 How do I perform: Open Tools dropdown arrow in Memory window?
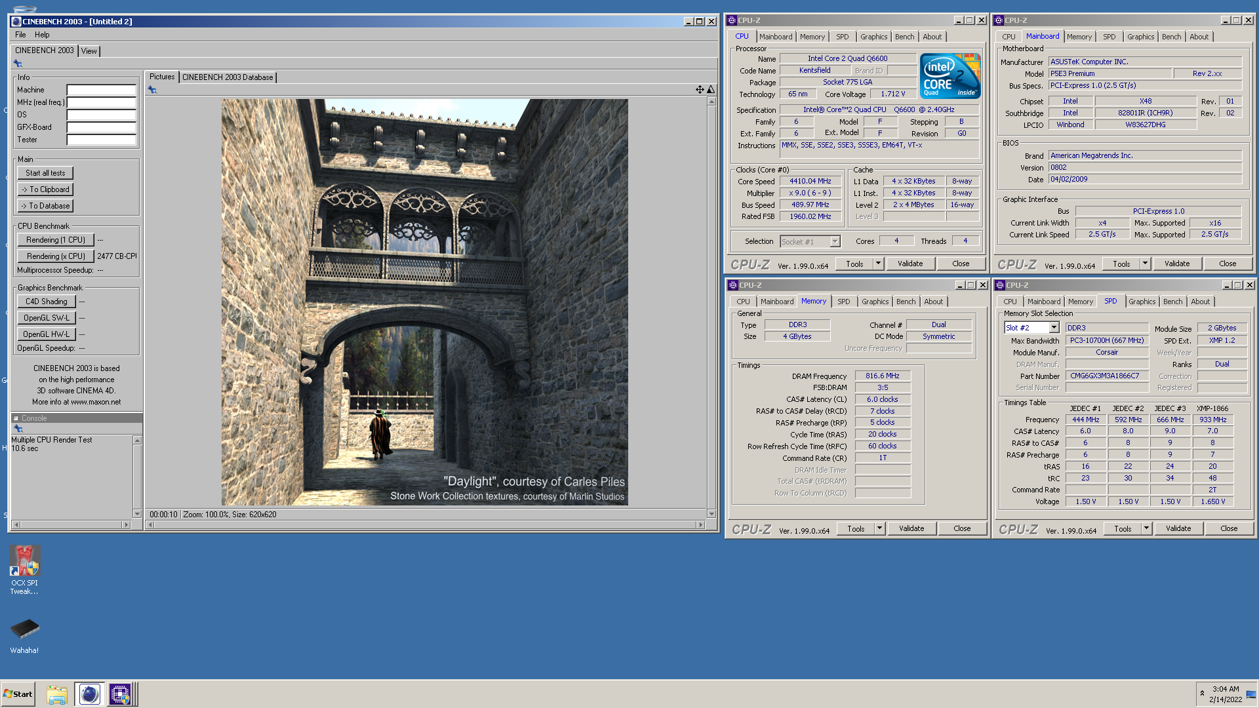point(880,528)
